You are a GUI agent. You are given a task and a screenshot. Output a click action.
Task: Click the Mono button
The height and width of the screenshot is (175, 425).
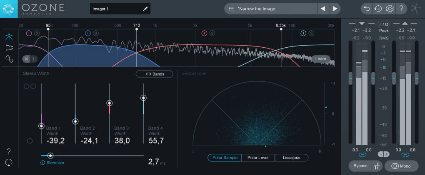click(x=401, y=166)
